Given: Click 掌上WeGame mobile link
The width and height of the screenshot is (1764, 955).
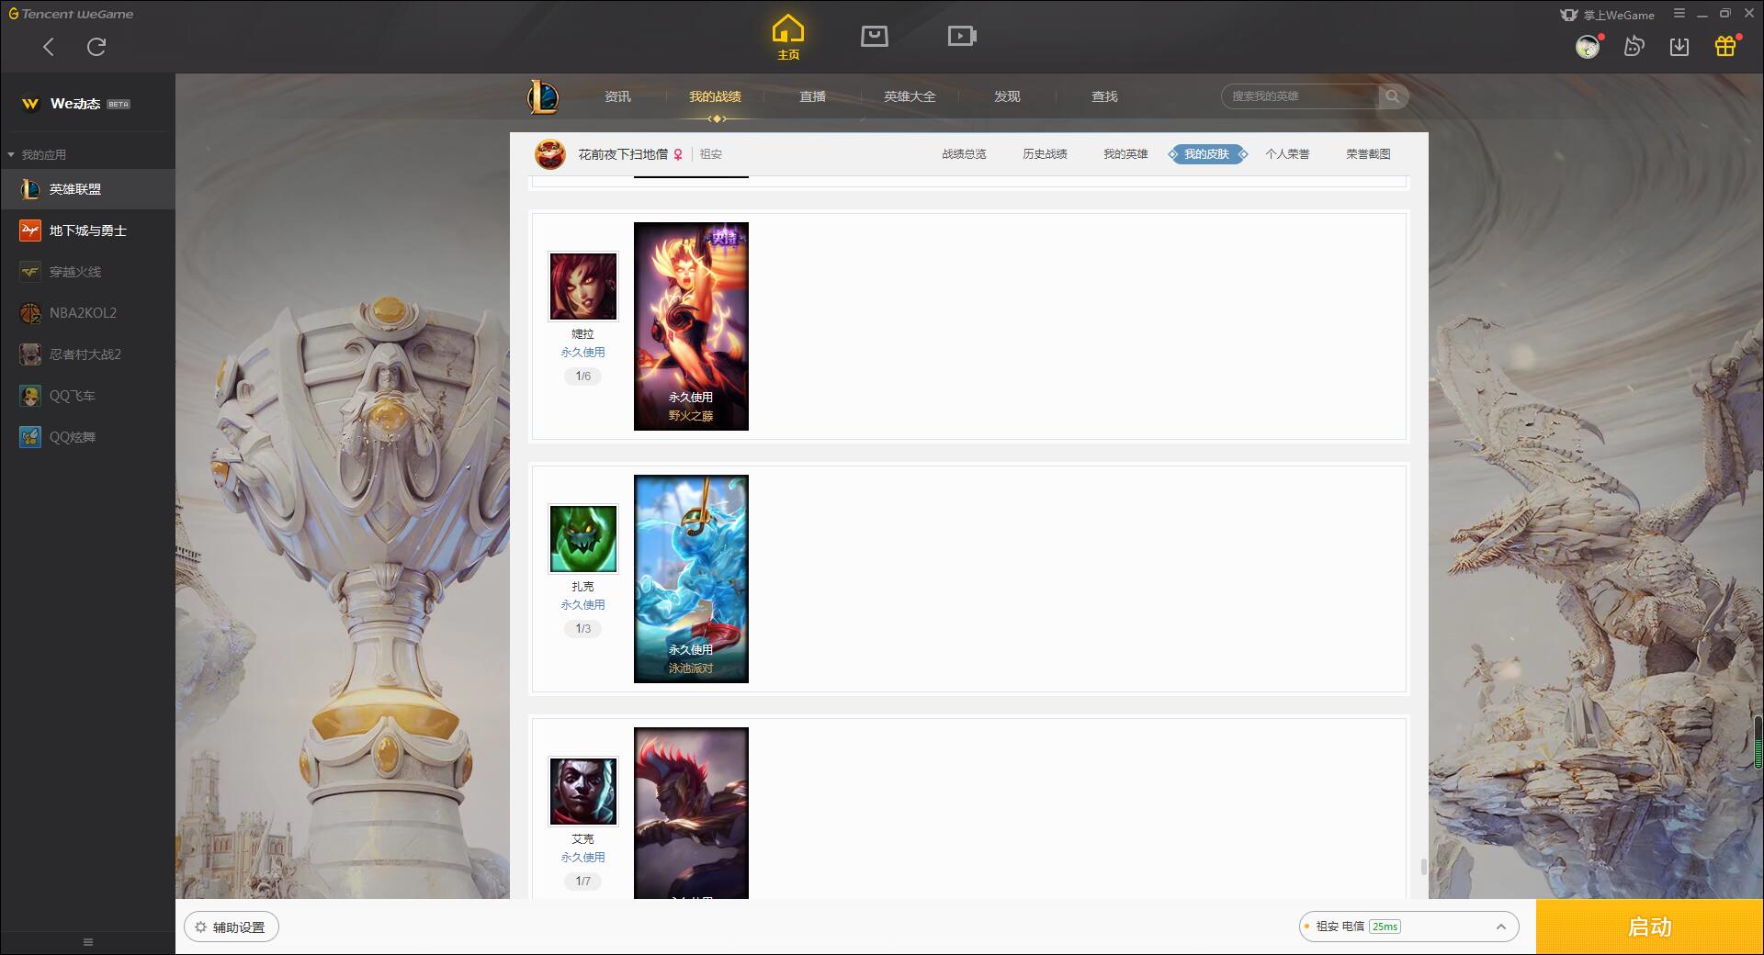Looking at the screenshot, I should 1608,15.
